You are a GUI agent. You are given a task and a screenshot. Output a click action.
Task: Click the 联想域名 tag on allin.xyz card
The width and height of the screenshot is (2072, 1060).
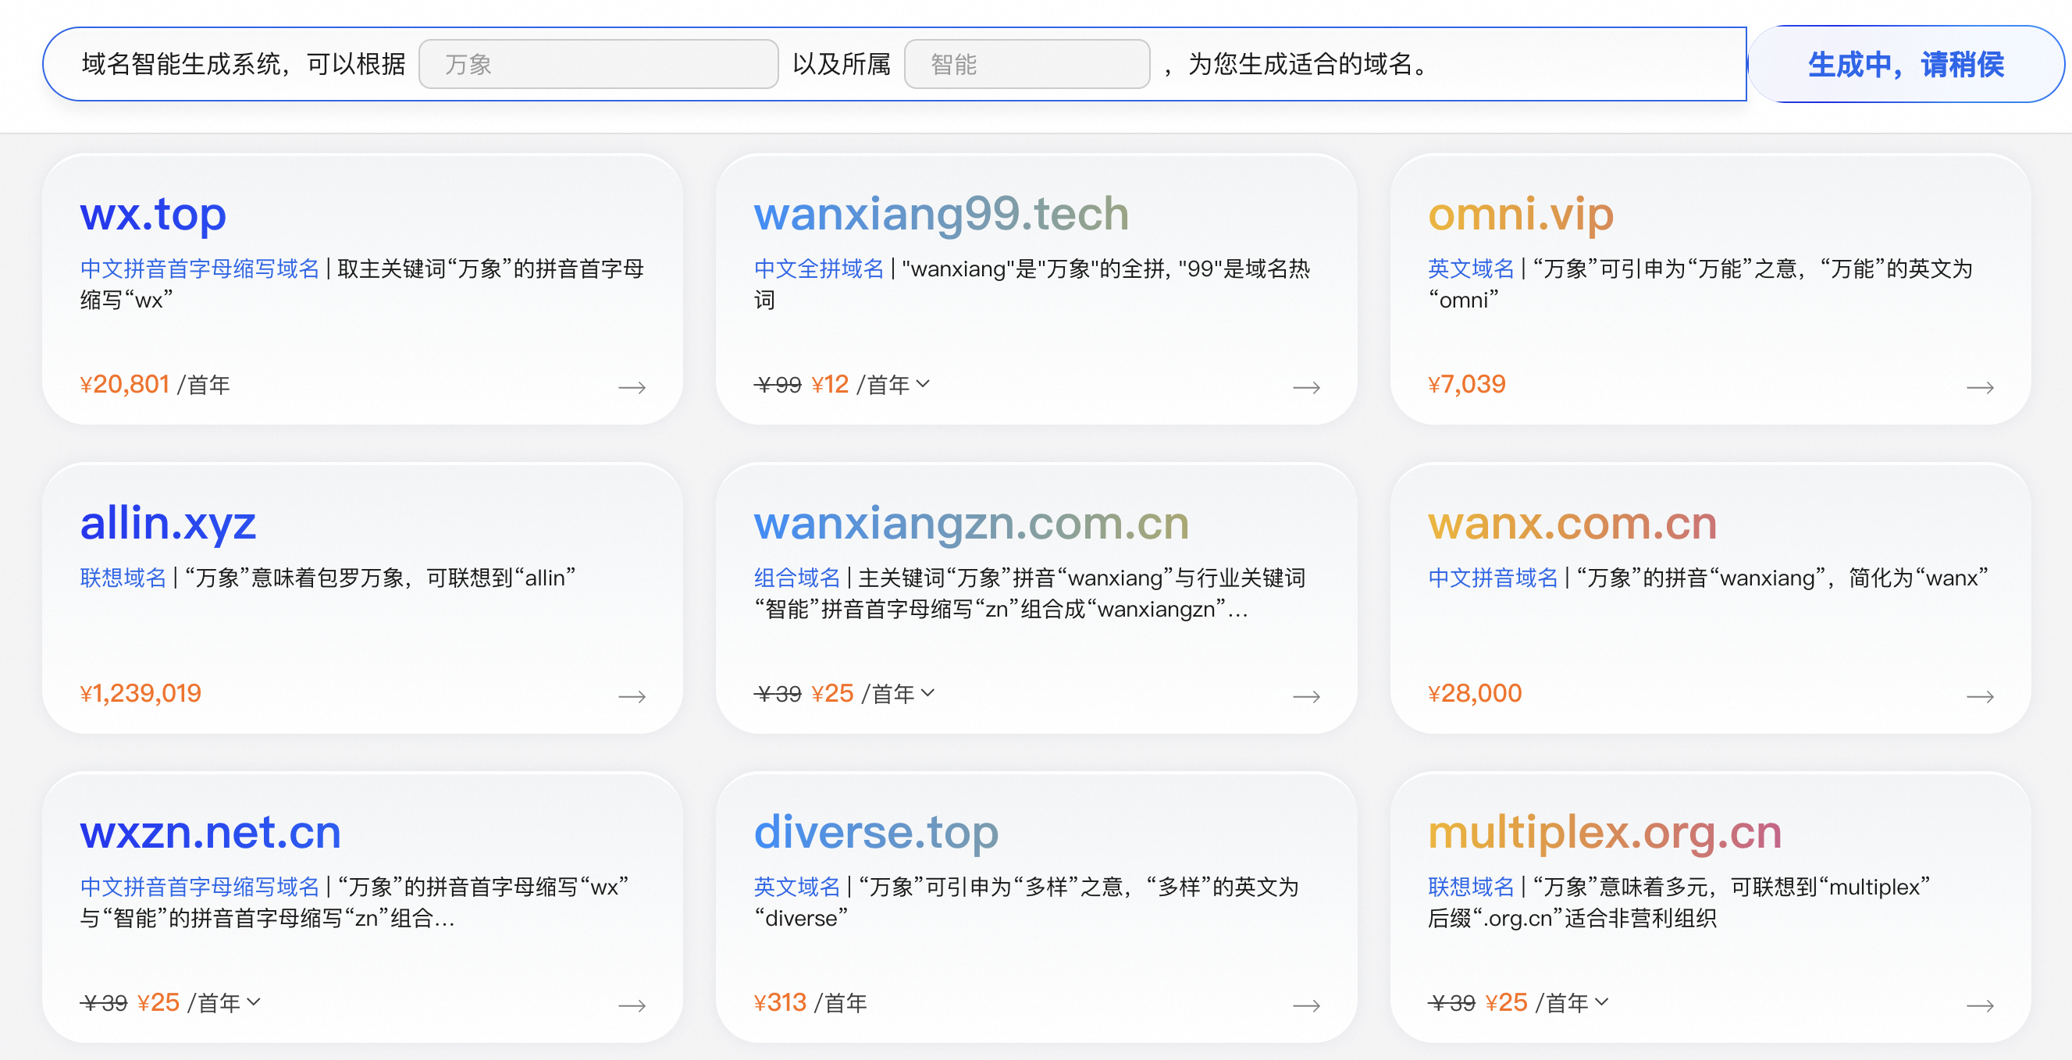(x=123, y=578)
